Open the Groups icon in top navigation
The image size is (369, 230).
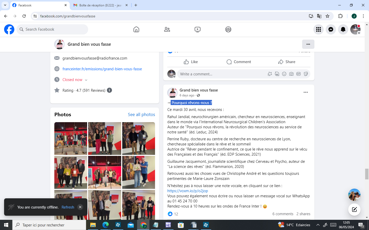[x=228, y=29]
